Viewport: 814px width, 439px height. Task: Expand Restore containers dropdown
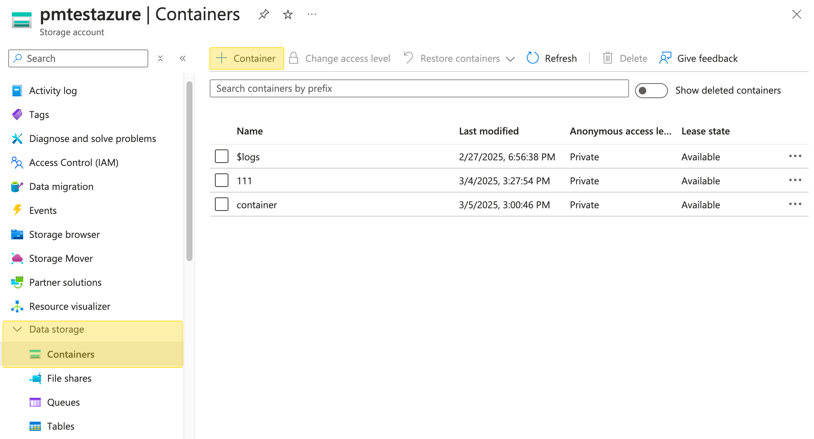(510, 59)
